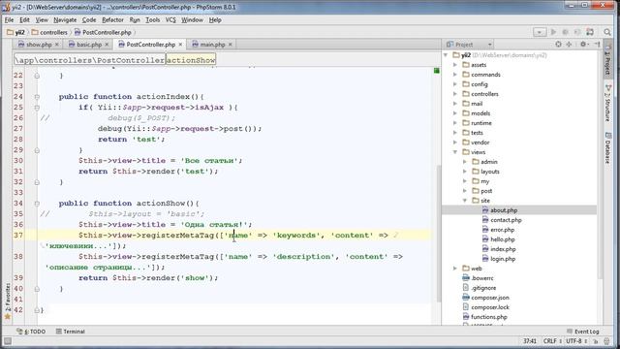Click the controllers breadcrumb
The height and width of the screenshot is (349, 620).
coord(49,32)
